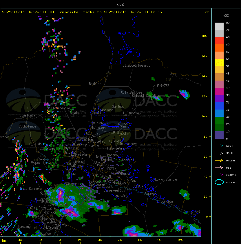Viewport: 241px width, 244px height.
Task: Click the 'Clla.SanJose' map label
Action: [132, 92]
